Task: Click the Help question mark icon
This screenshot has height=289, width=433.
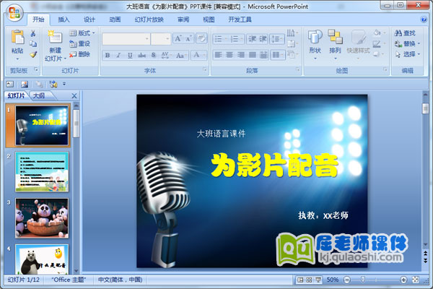Action: click(x=423, y=20)
